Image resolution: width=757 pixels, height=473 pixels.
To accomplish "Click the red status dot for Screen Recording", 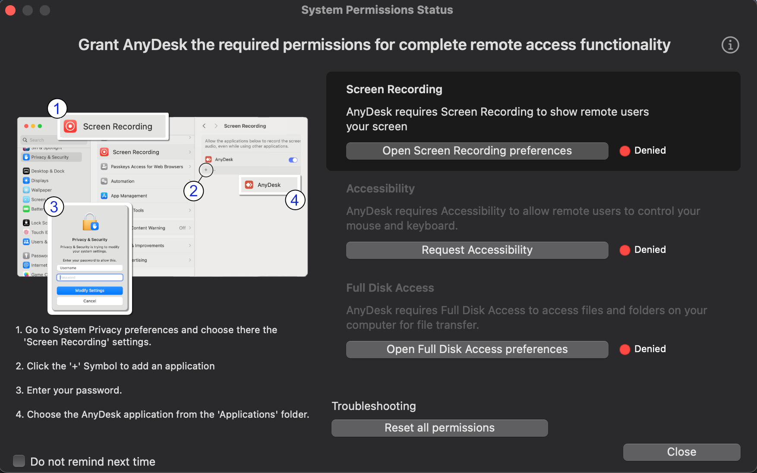I will 625,151.
